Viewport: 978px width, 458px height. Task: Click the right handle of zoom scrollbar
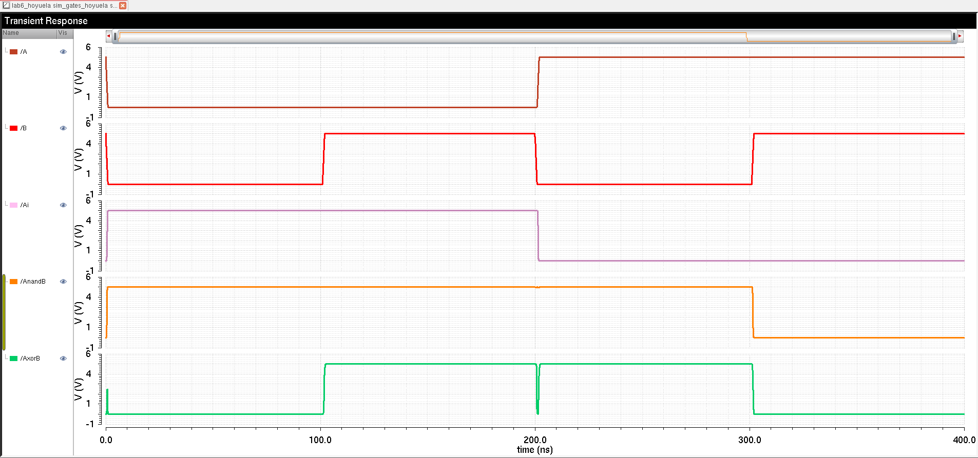[x=954, y=36]
